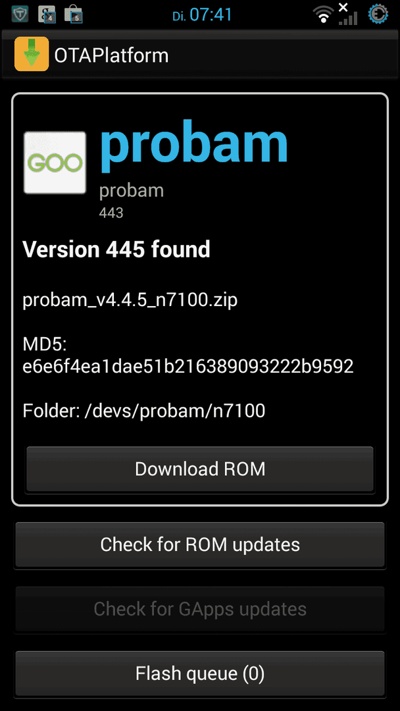The height and width of the screenshot is (711, 400).
Task: Check for ROM updates
Action: tap(200, 544)
